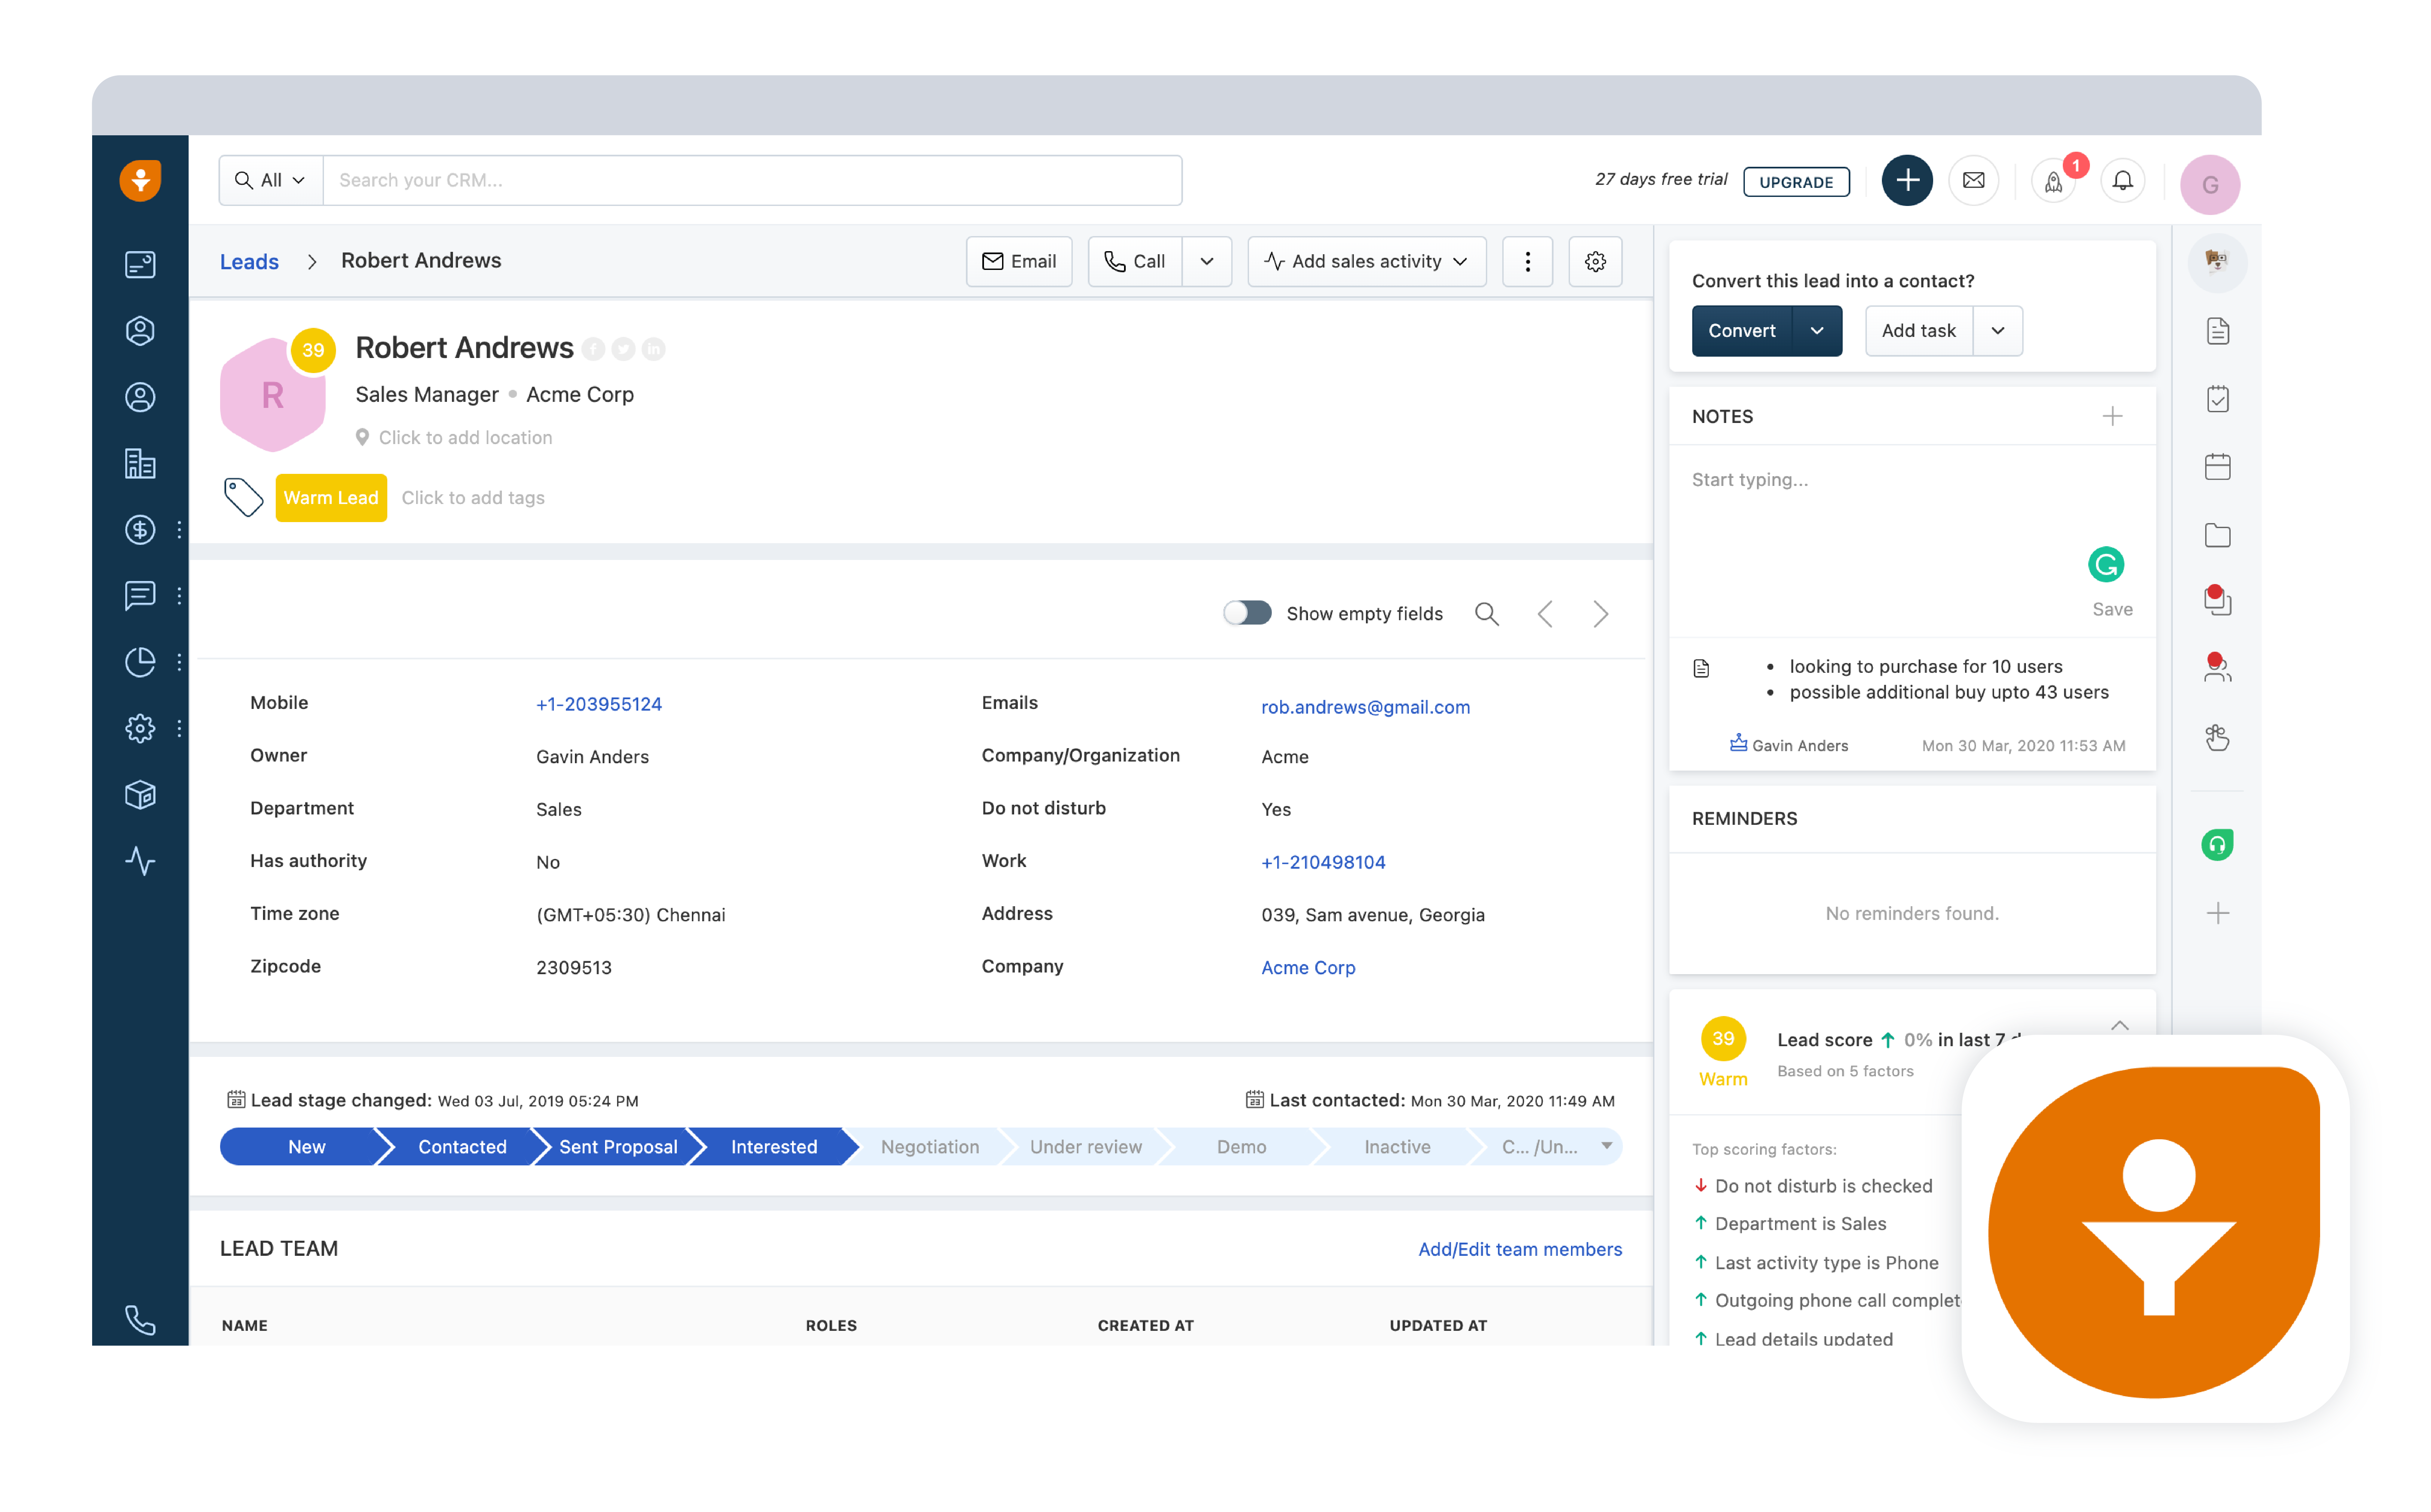Image resolution: width=2431 pixels, height=1512 pixels.
Task: Open the last lead stage dropdown arrow
Action: pos(1607,1146)
